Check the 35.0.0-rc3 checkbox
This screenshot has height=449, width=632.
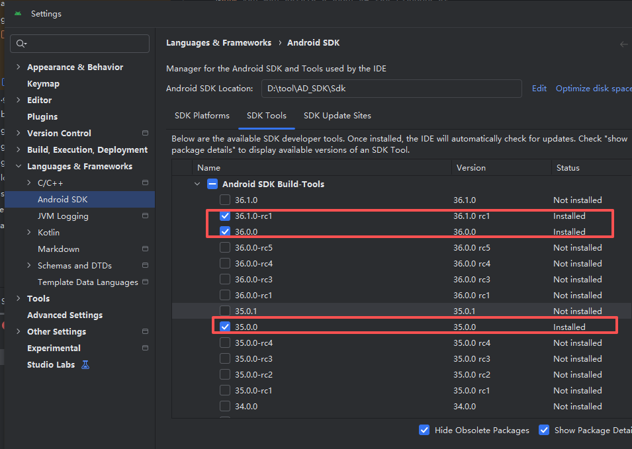click(x=225, y=358)
